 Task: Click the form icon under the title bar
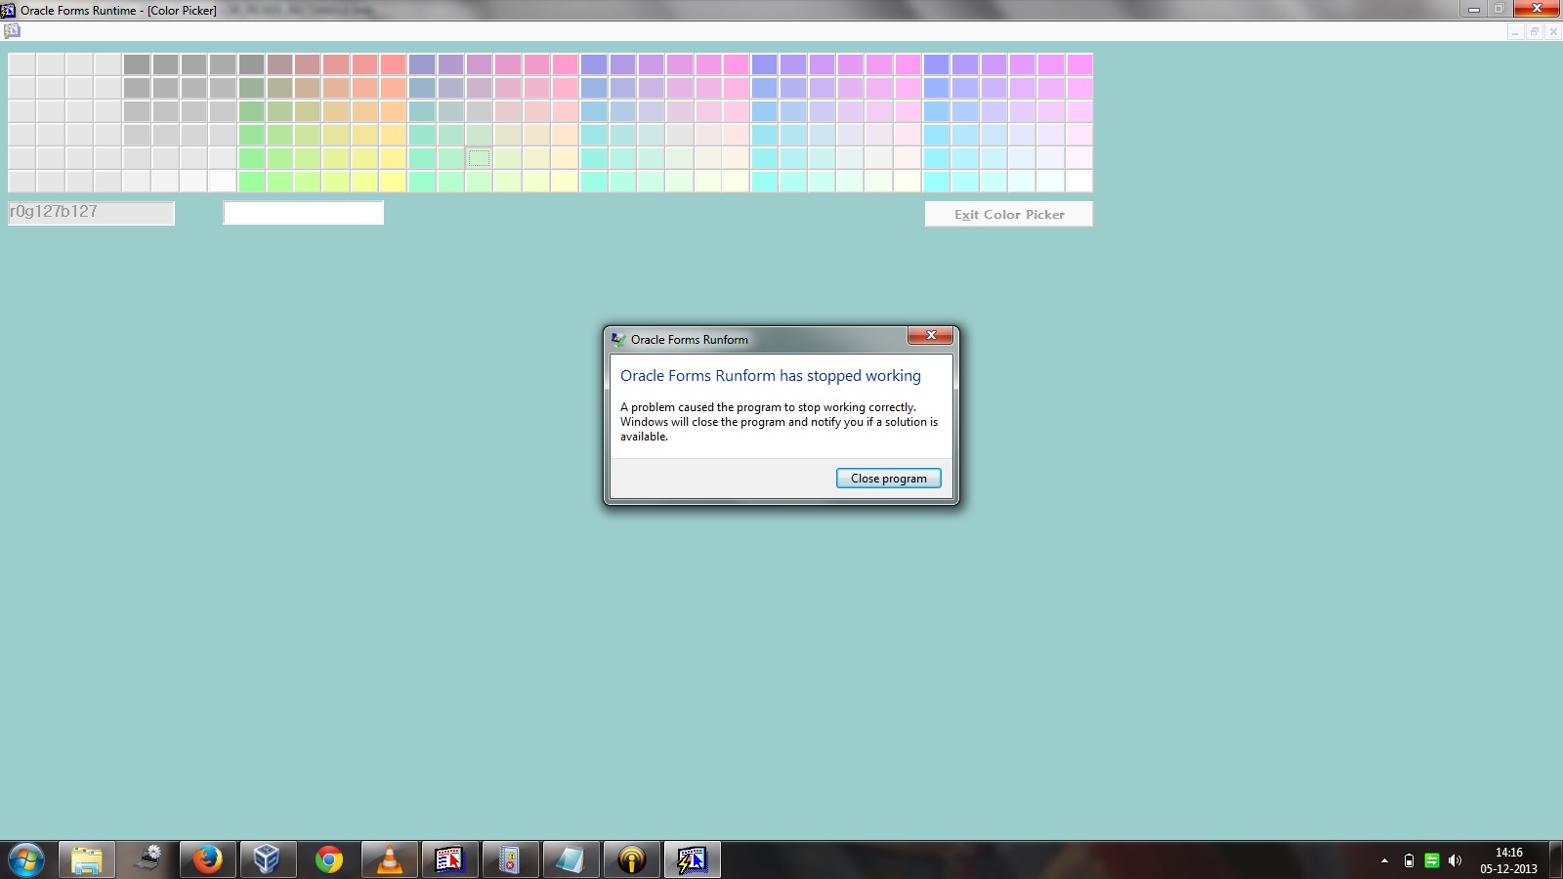[12, 31]
